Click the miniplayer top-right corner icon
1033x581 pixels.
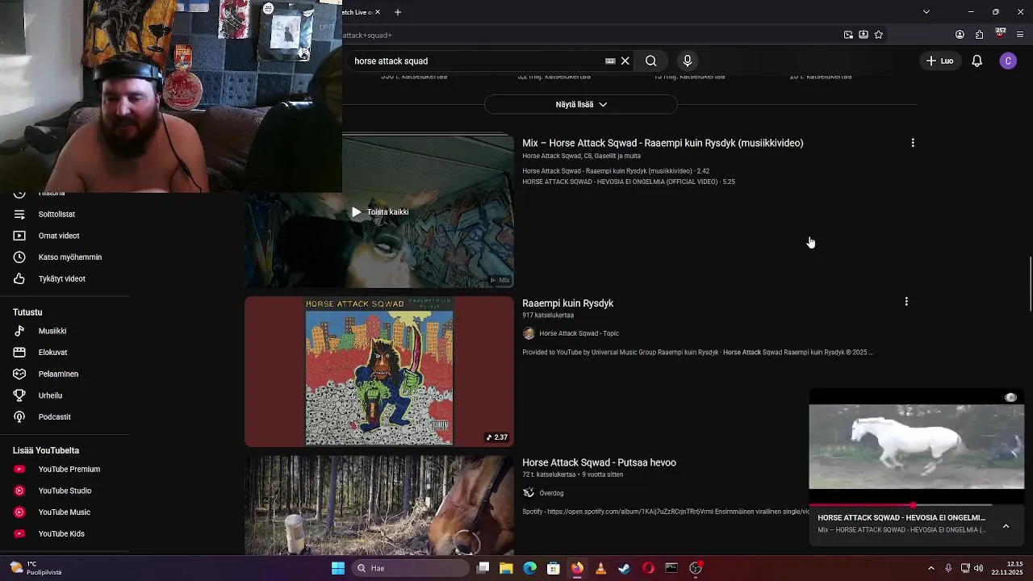1010,398
